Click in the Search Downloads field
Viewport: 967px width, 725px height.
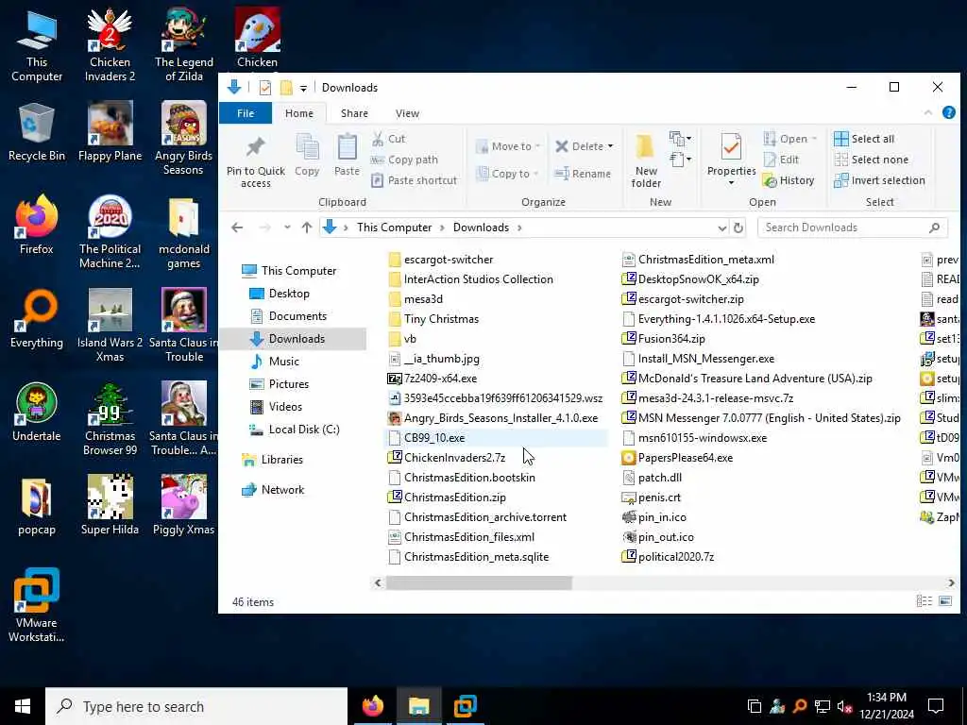[853, 228]
